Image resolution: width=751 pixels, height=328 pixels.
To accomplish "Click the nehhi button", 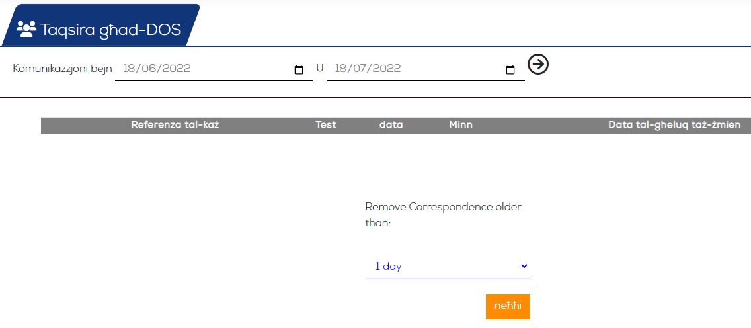I will pos(508,306).
